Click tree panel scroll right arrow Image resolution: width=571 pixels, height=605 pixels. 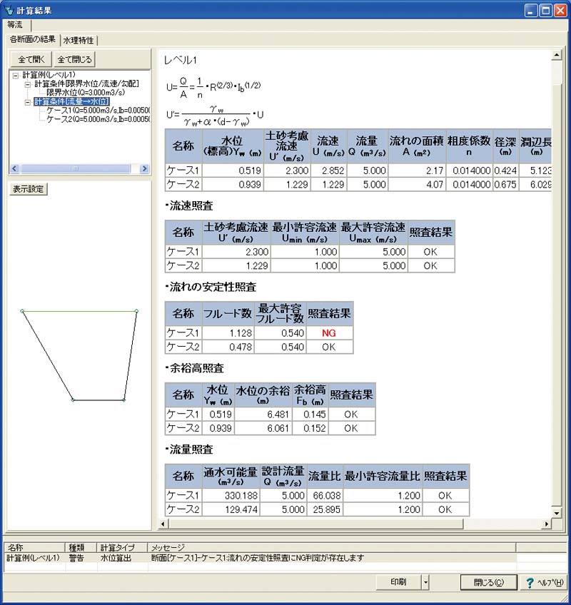(144, 168)
